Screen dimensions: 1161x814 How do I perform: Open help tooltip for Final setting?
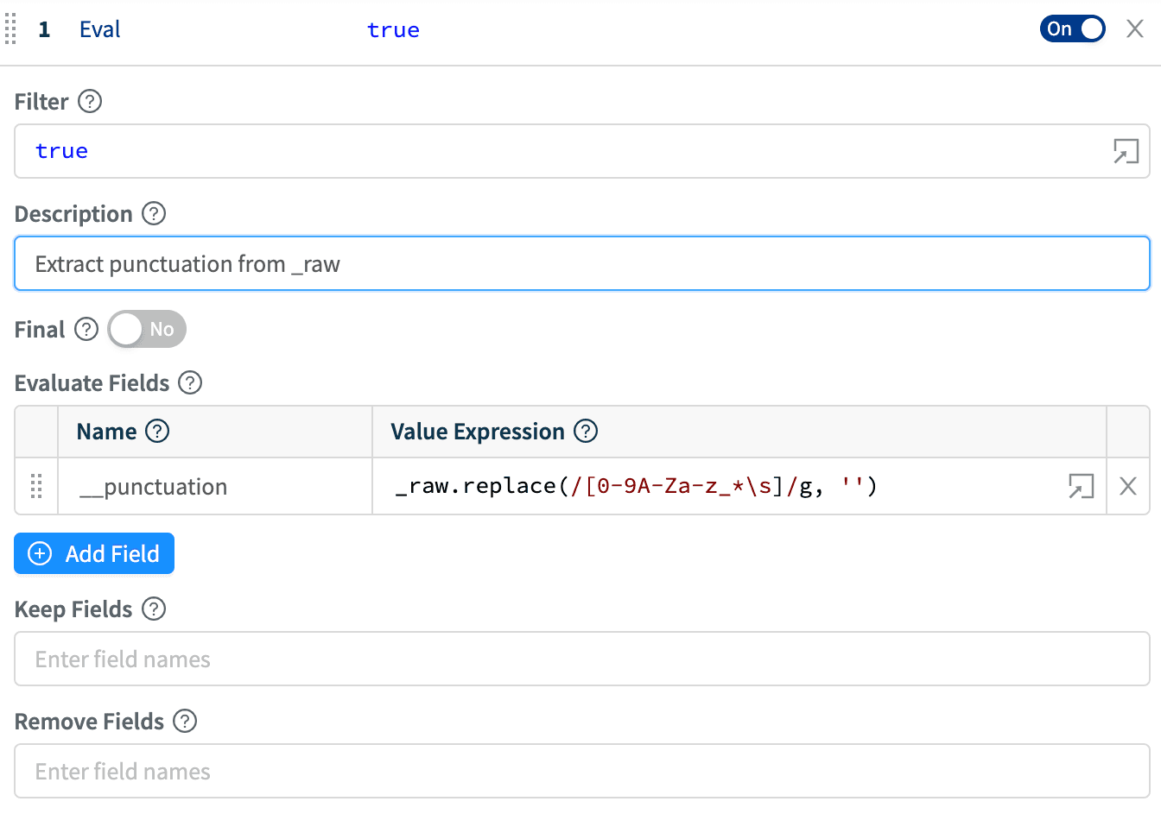pos(86,330)
